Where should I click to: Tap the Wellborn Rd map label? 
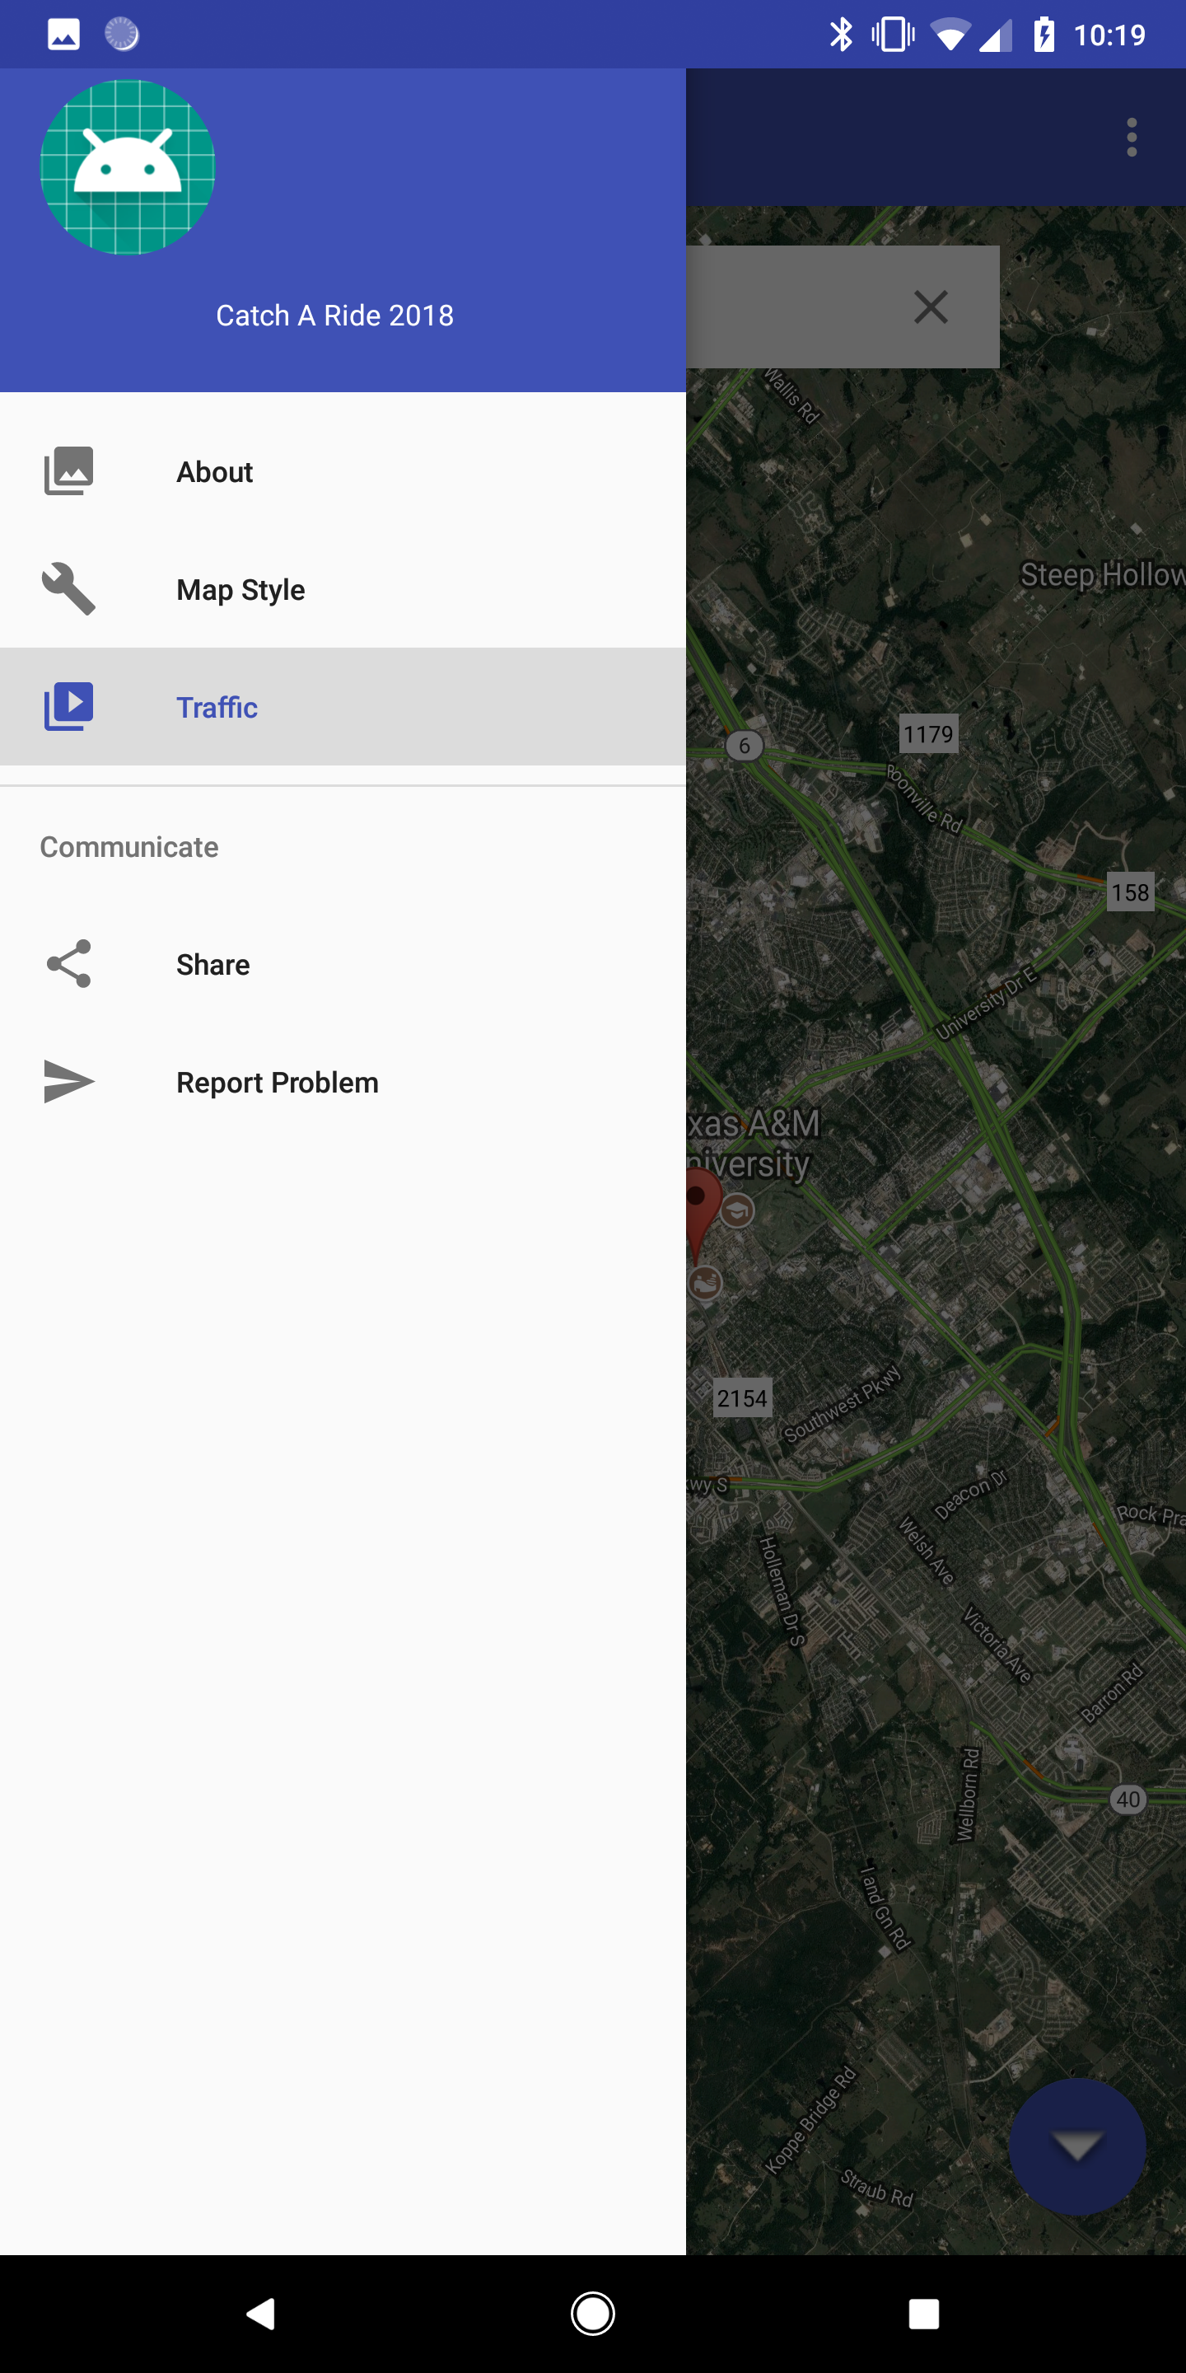click(x=968, y=1795)
